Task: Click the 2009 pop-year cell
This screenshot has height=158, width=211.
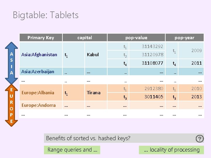Action: pos(196,51)
